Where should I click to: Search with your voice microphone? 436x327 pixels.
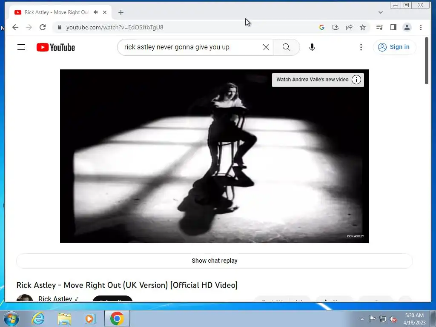(x=312, y=47)
